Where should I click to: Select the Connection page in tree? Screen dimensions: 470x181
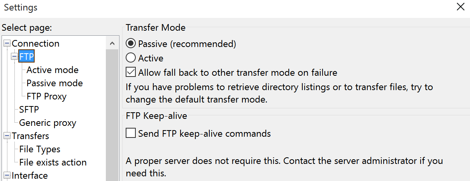coord(35,44)
